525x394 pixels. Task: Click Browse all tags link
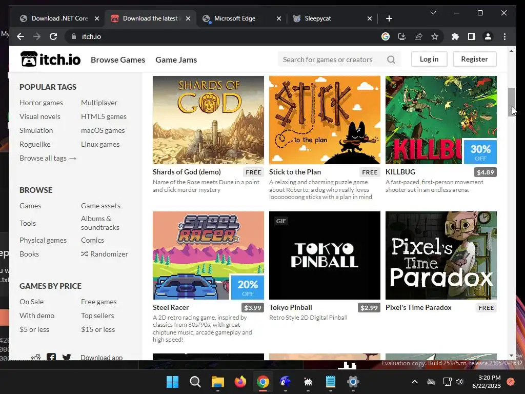48,158
